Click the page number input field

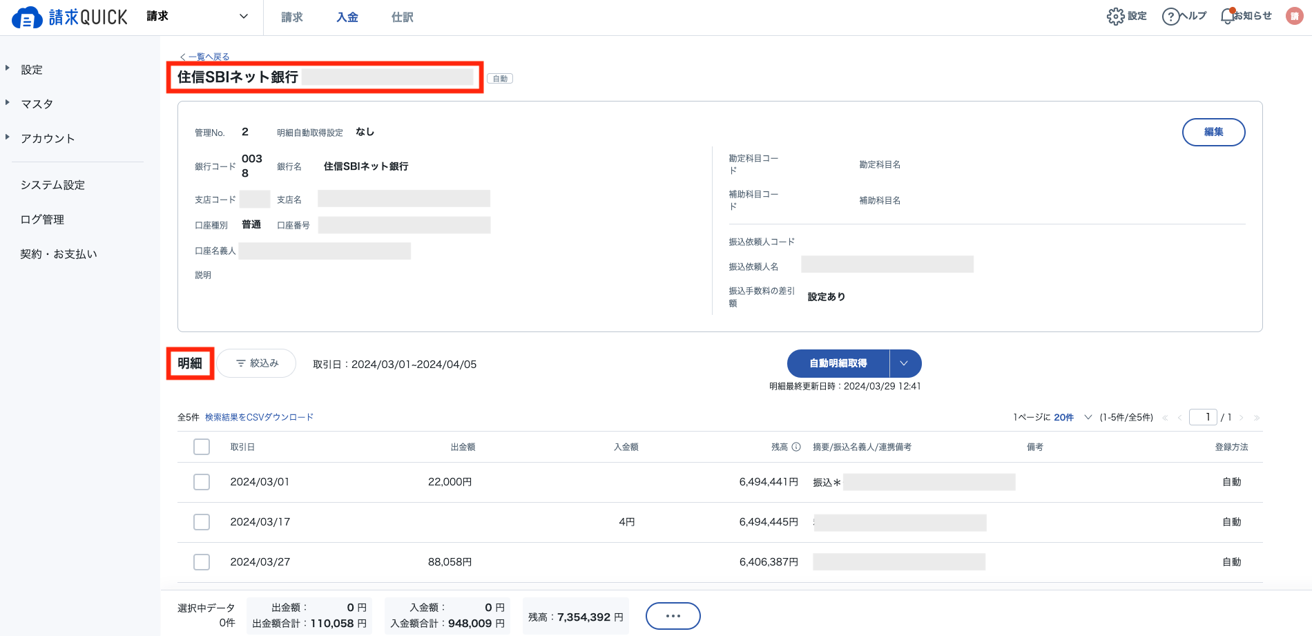[x=1203, y=417]
